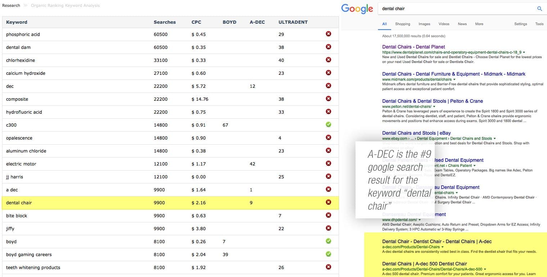Click the red X icon in the electric motor row
The height and width of the screenshot is (277, 547).
(x=328, y=163)
